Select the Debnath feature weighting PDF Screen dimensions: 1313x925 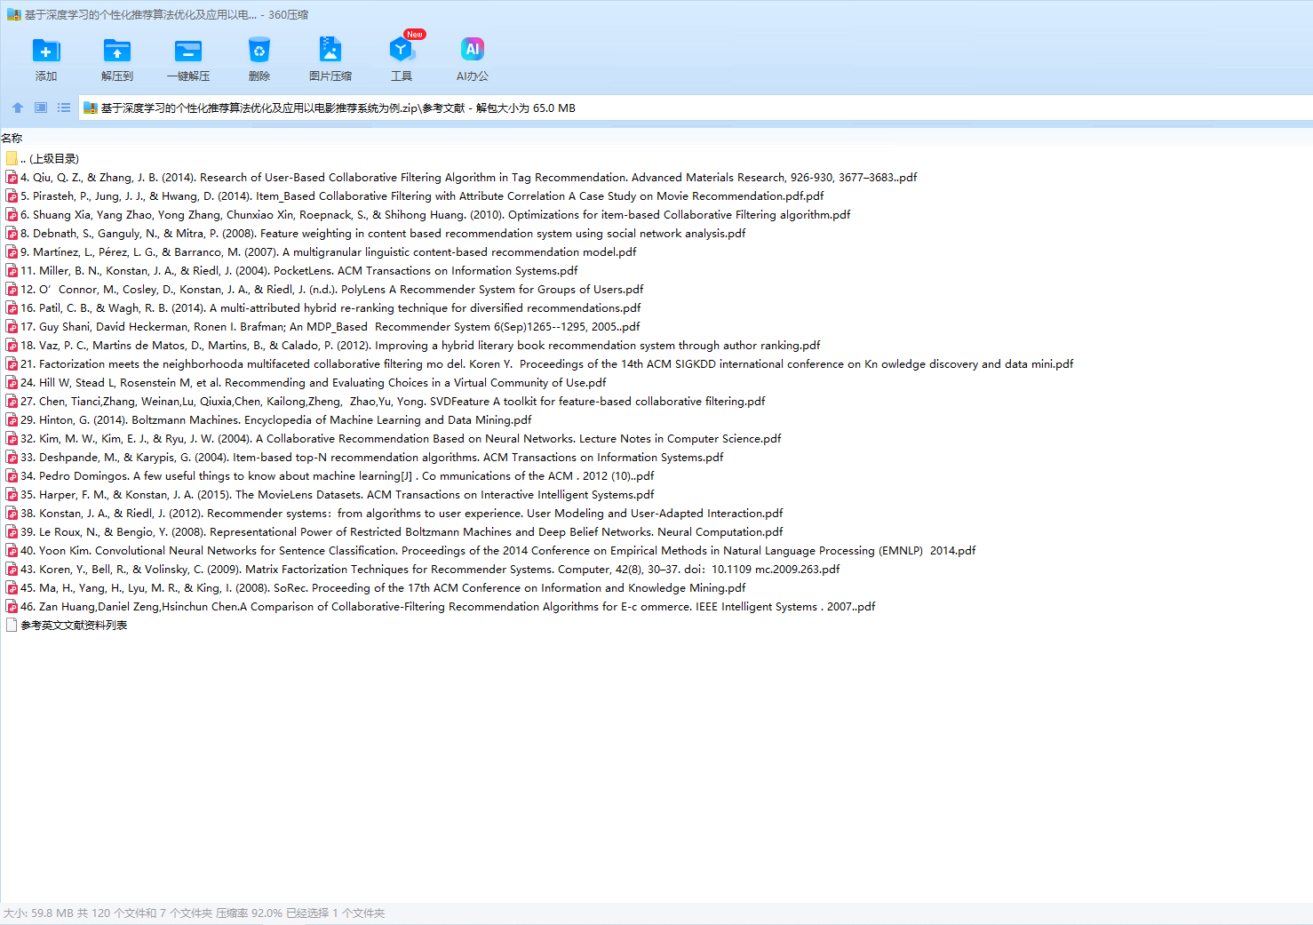coord(383,234)
